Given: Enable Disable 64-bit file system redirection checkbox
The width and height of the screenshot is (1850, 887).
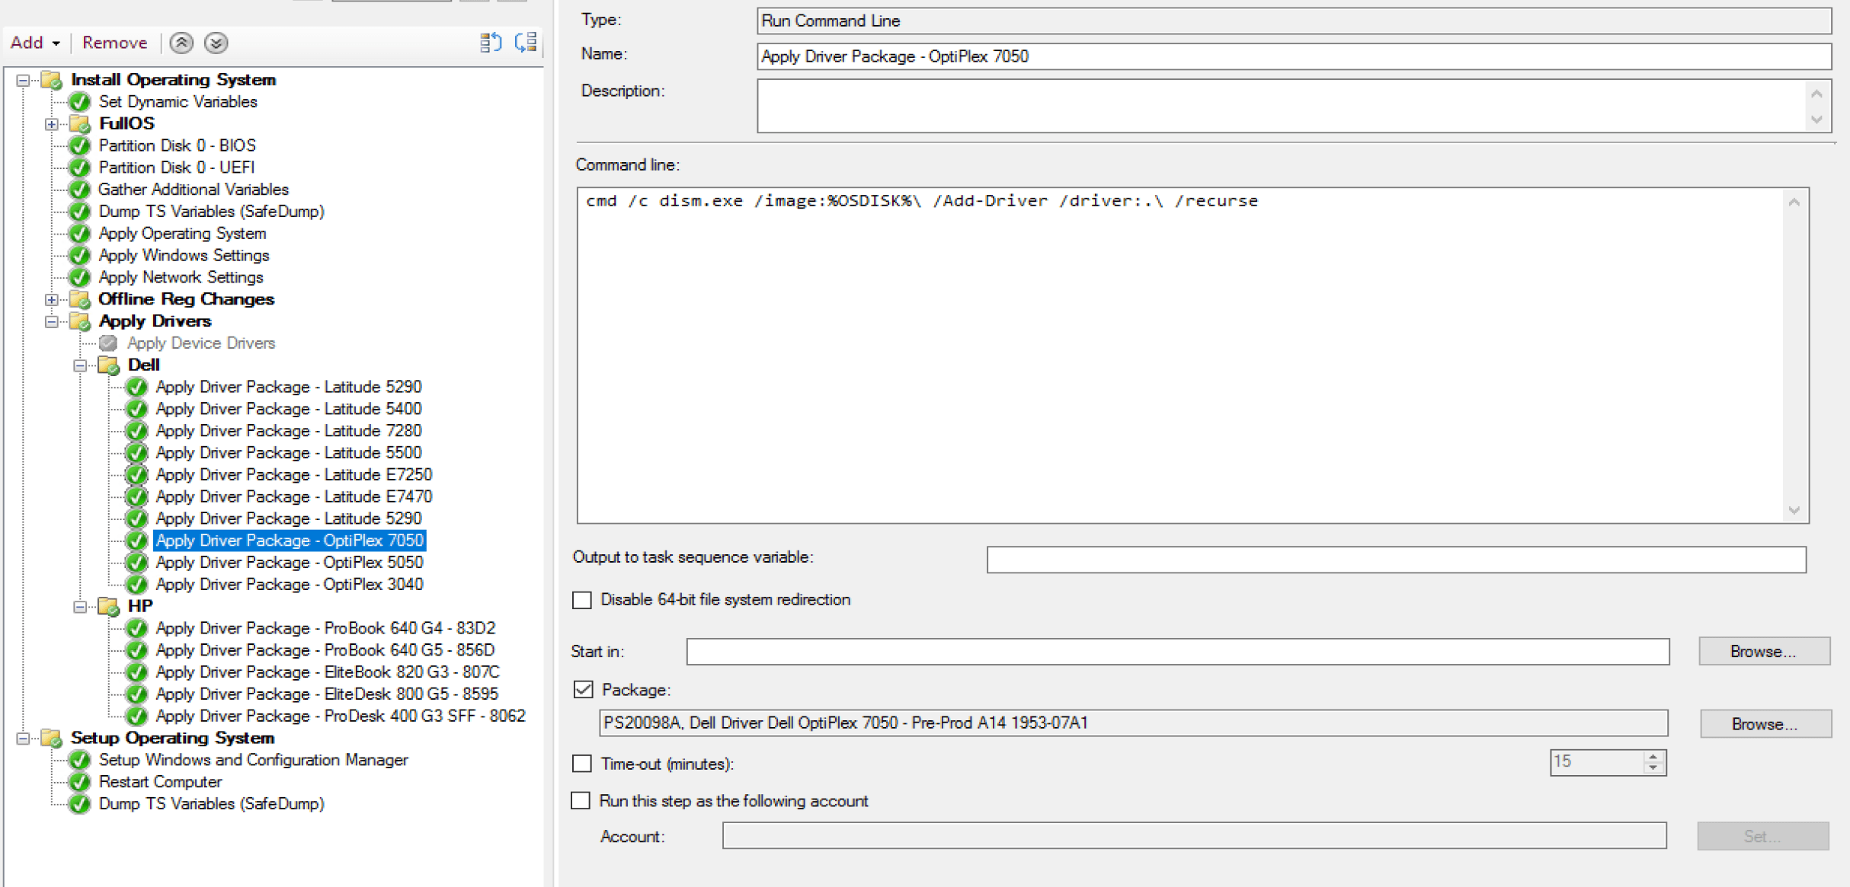Looking at the screenshot, I should [582, 600].
